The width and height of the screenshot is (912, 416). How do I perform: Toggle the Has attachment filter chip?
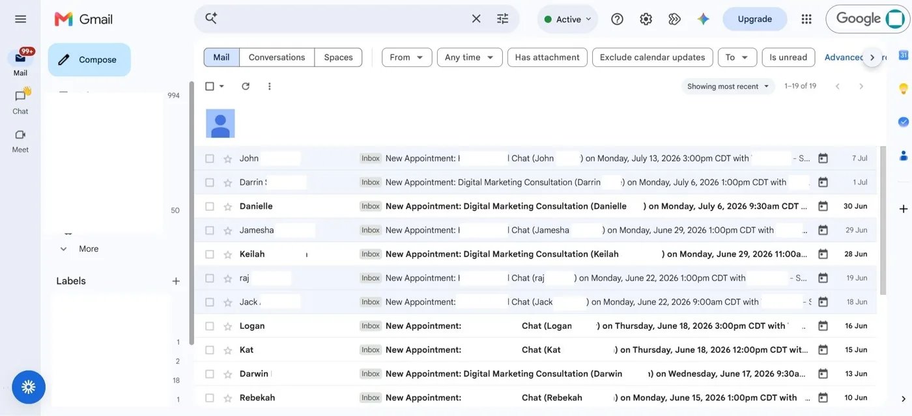[547, 57]
